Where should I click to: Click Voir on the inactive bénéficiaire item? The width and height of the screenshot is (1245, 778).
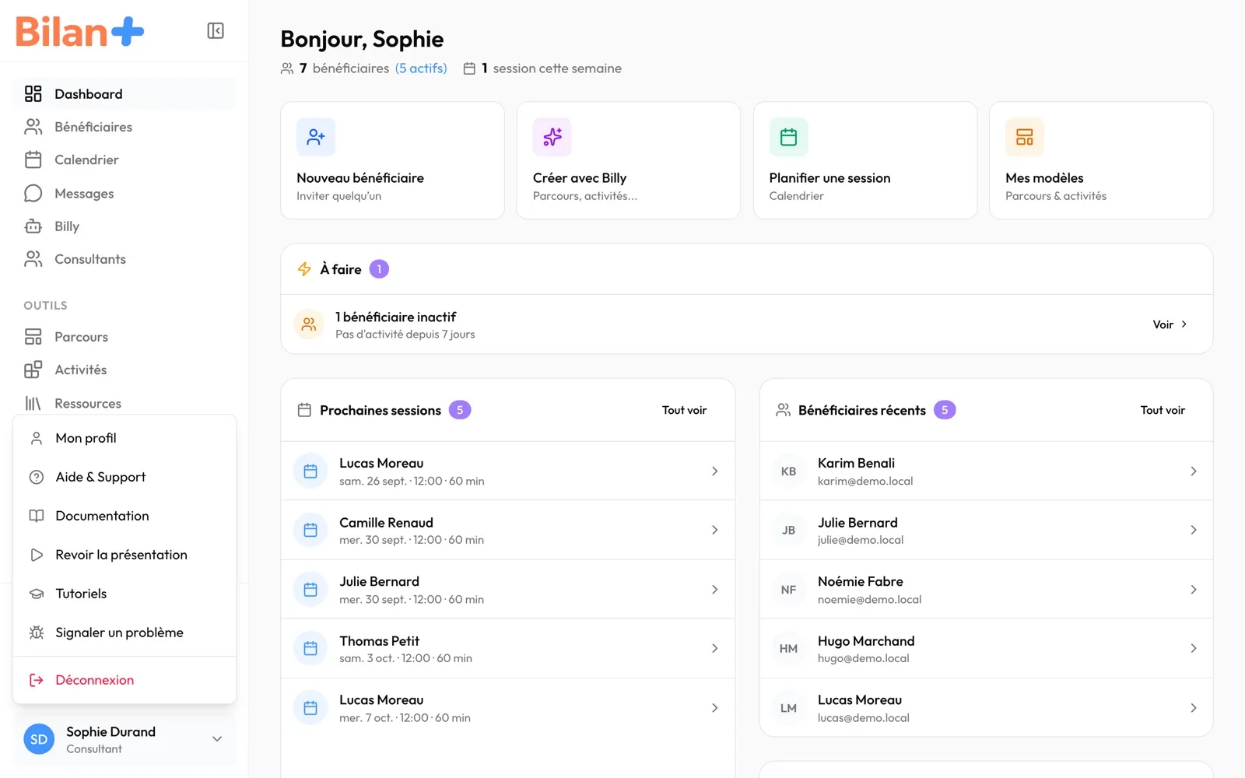click(x=1170, y=324)
